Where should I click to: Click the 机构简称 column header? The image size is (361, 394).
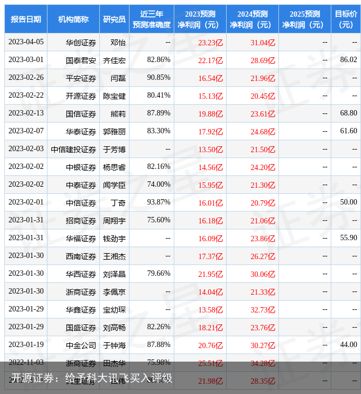tap(73, 19)
